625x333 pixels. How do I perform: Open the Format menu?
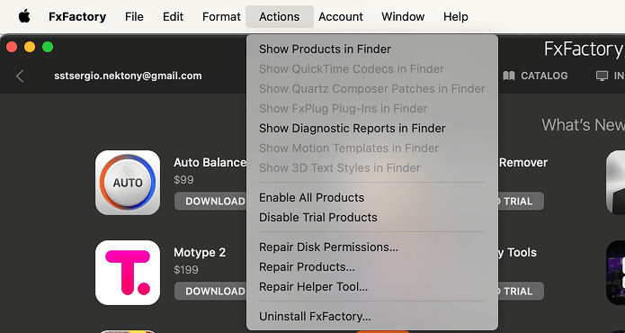click(221, 16)
